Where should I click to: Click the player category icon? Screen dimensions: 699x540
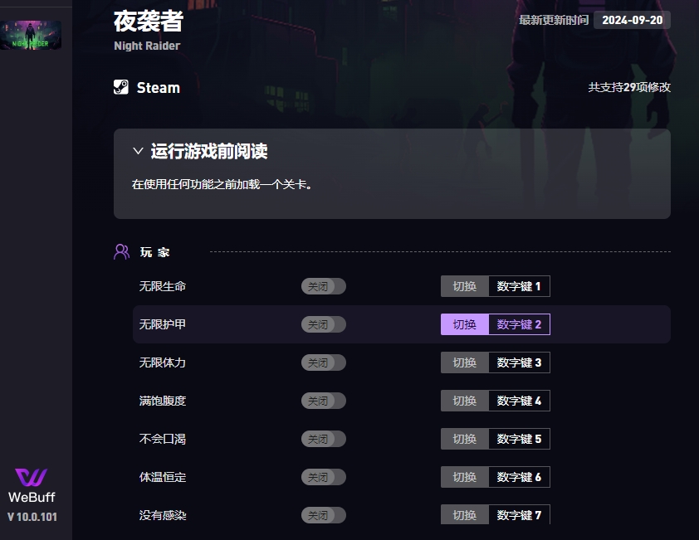[121, 251]
